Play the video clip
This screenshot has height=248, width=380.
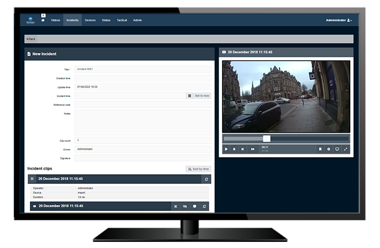226,149
